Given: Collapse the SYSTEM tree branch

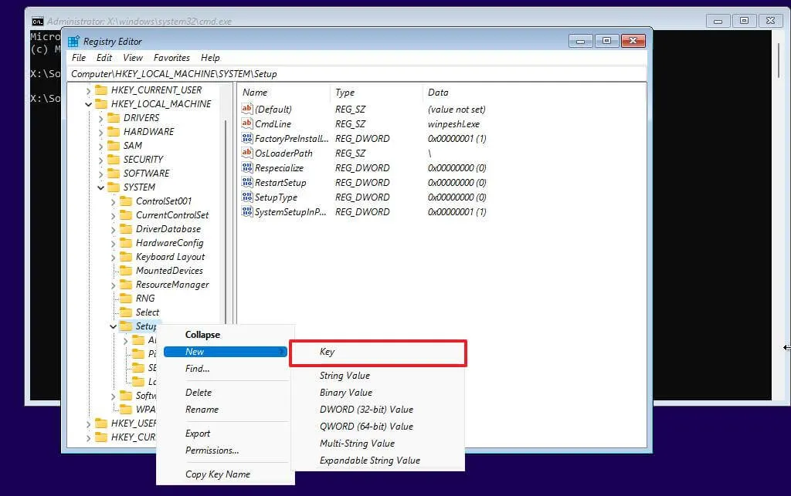Looking at the screenshot, I should (100, 187).
